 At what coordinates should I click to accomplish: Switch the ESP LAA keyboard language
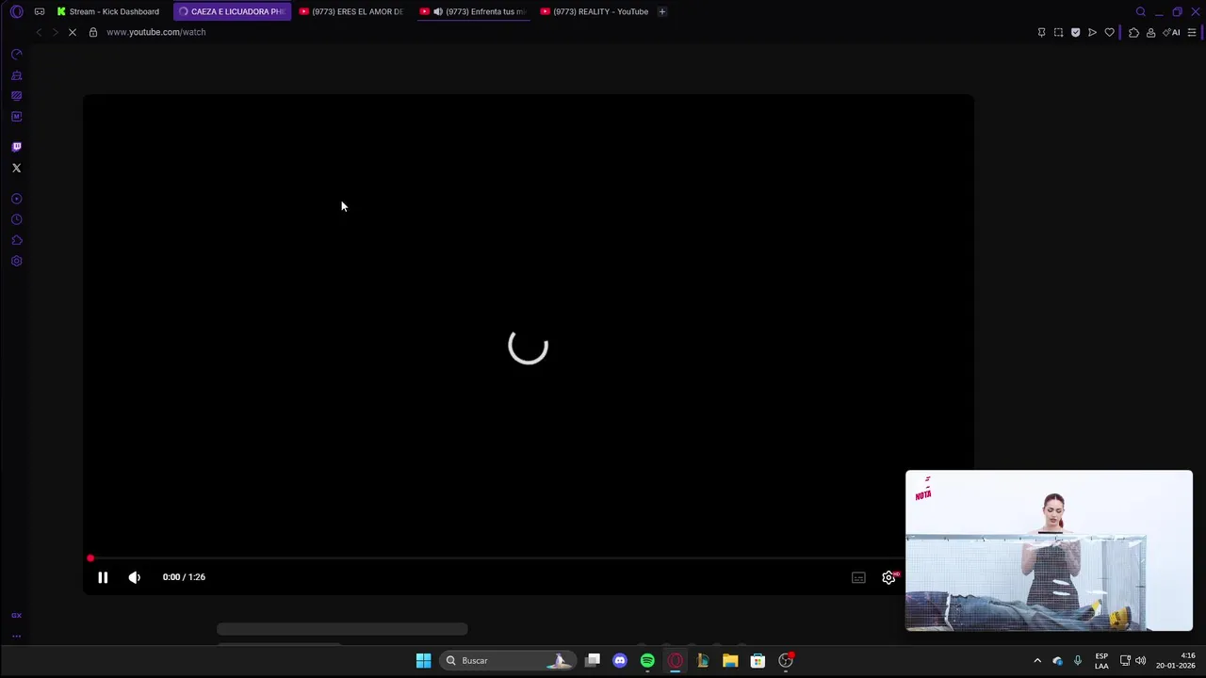click(x=1101, y=660)
